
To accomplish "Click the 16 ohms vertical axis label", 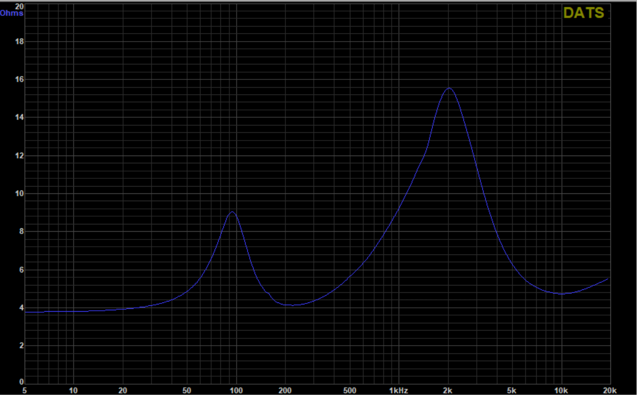I will 19,79.
